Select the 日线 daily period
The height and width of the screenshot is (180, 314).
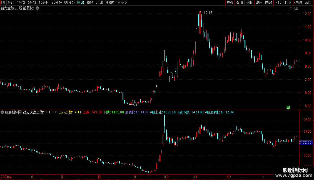pyautogui.click(x=81, y=2)
